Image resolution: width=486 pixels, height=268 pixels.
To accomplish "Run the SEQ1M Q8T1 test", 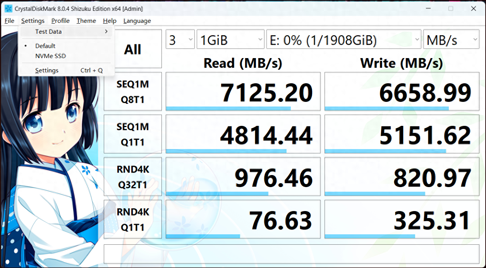I will pos(133,92).
